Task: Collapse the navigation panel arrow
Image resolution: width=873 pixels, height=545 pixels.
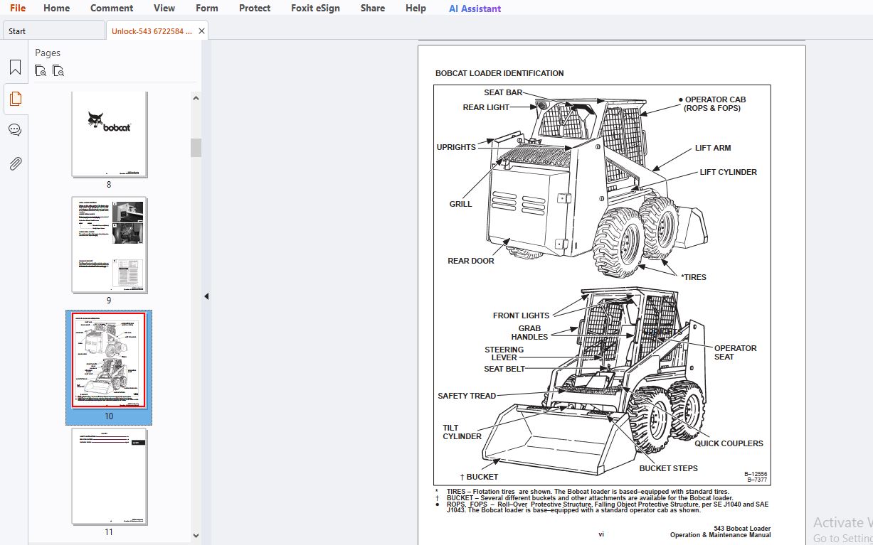Action: [206, 296]
